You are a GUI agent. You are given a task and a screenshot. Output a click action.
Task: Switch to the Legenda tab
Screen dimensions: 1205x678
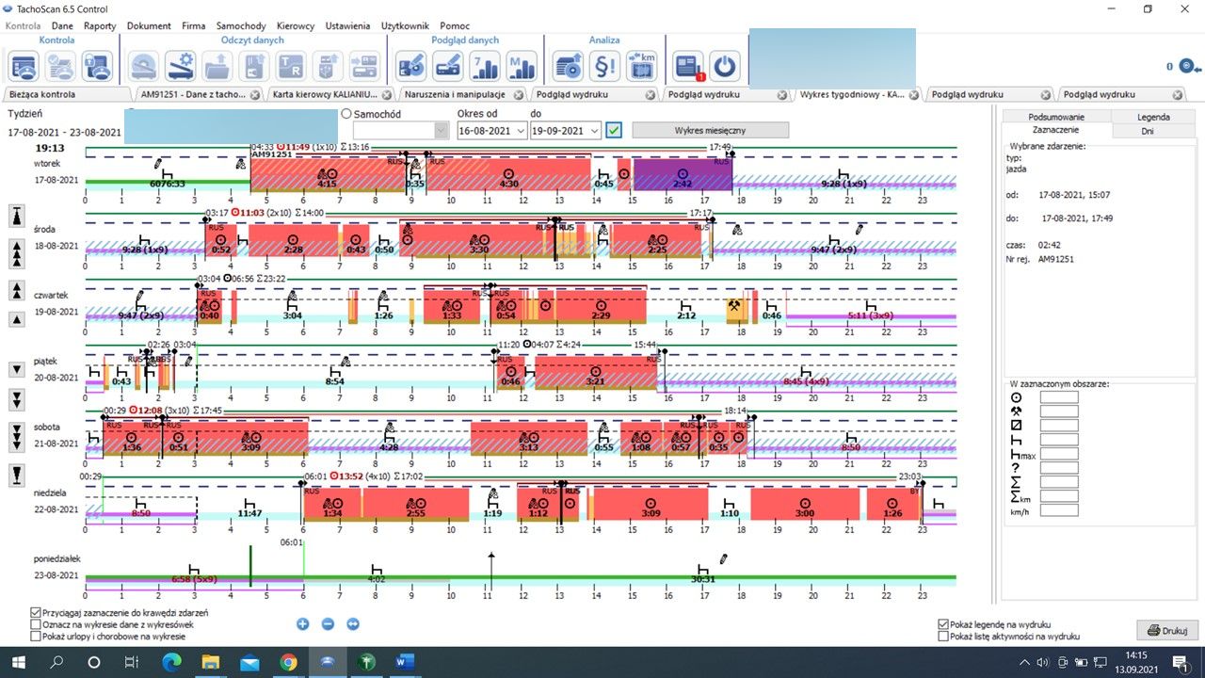(1153, 117)
